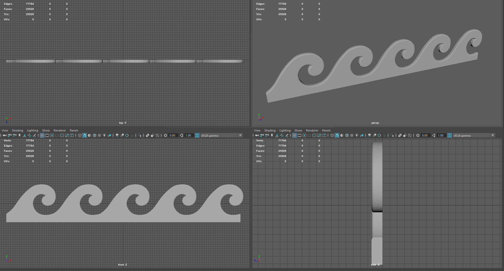The width and height of the screenshot is (504, 271).
Task: Open Show menu in side panel
Action: pyautogui.click(x=298, y=130)
